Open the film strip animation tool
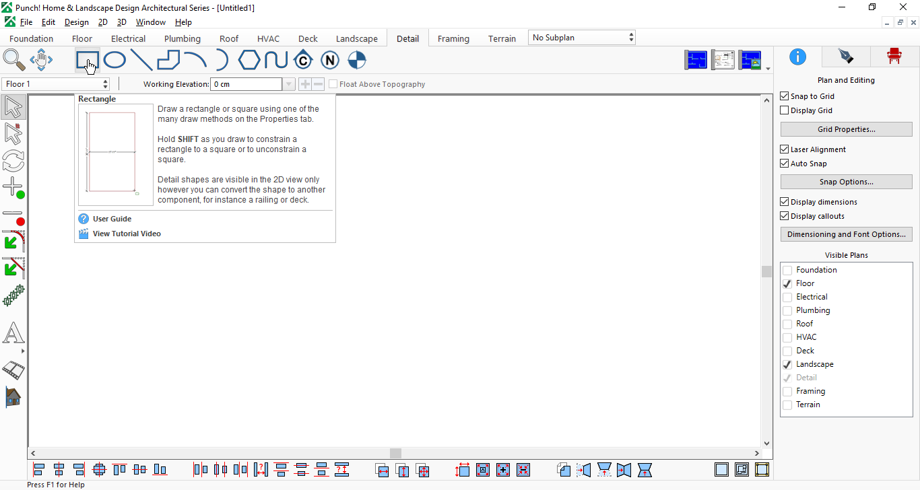 [13, 370]
